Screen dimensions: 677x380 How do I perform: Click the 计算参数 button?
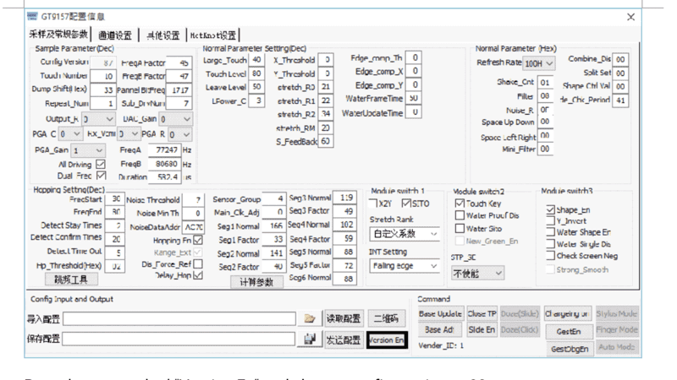[x=257, y=282]
